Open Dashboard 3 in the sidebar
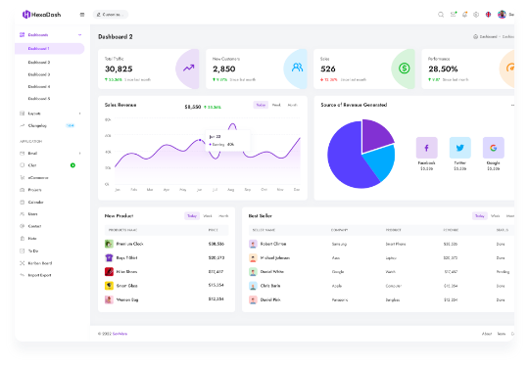Image resolution: width=529 pixels, height=366 pixels. [39, 74]
